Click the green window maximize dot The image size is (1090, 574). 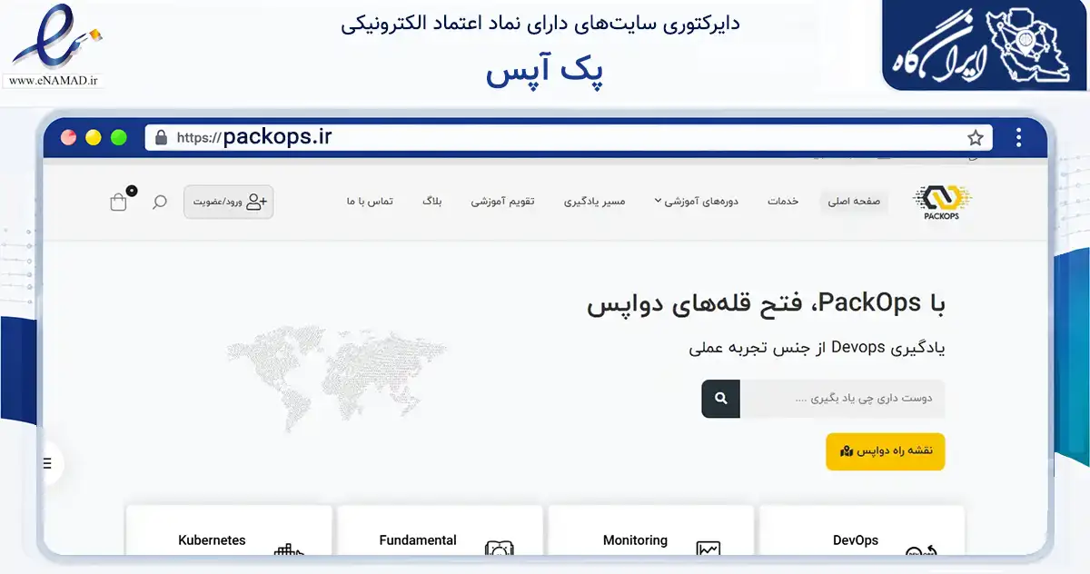tap(119, 138)
